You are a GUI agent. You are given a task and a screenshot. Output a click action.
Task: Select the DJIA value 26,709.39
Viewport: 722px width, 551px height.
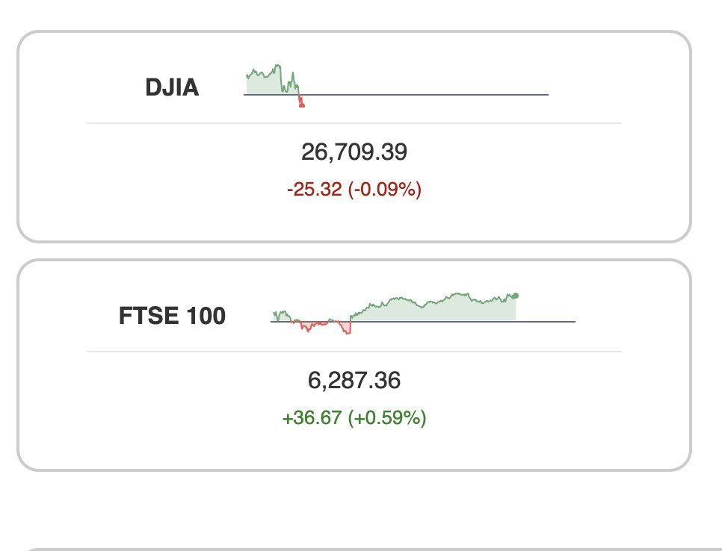pyautogui.click(x=354, y=152)
